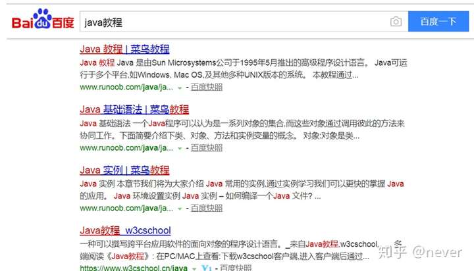Screen dimensions: 474x271
Task: Expand the dropdown arrow beside the Java 实例 result URL
Action: (x=180, y=209)
